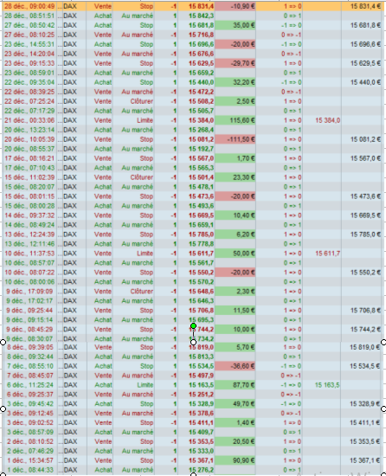The height and width of the screenshot is (476, 386).
Task: Click price '15 409,7'
Action: coord(201,432)
